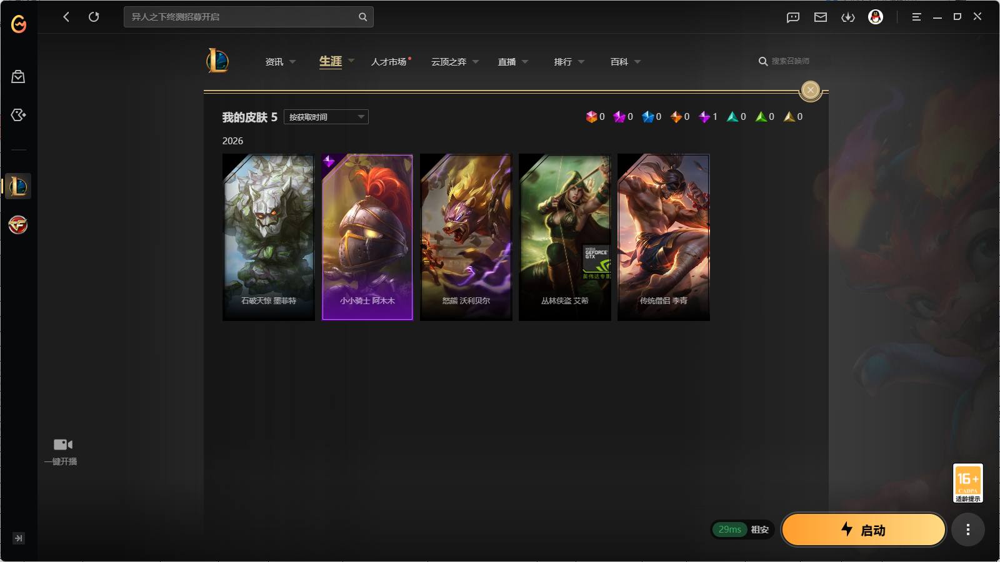This screenshot has height=562, width=1000.
Task: Expand the 百科 menu
Action: 626,62
